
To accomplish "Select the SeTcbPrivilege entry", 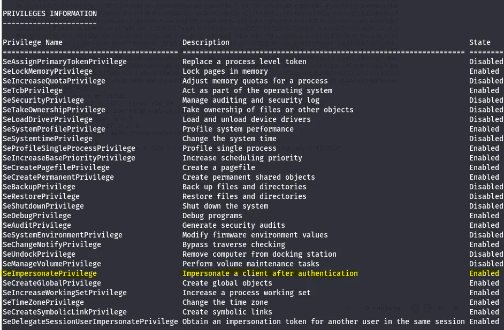I will 33,90.
